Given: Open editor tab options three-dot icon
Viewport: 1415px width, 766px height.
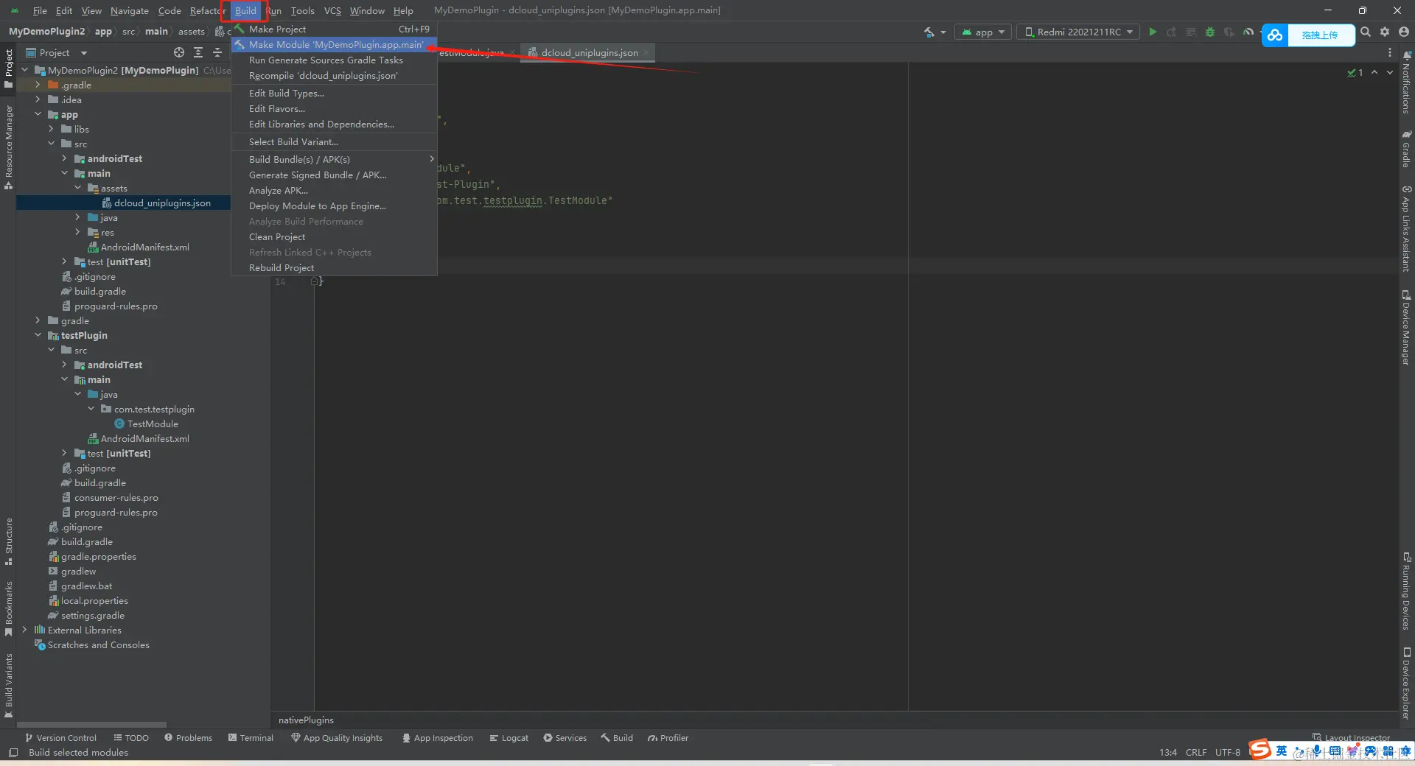Looking at the screenshot, I should click(1390, 52).
